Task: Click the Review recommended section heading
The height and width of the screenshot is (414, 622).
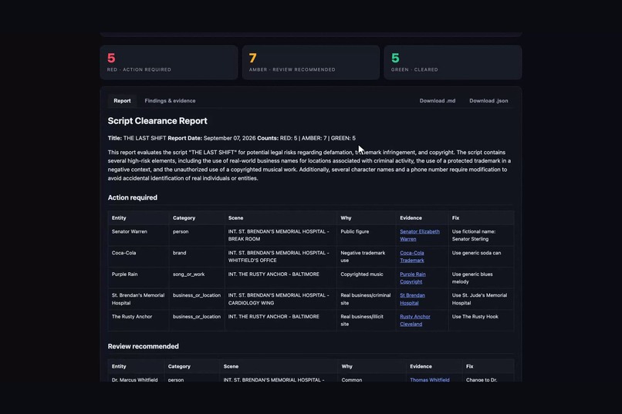Action: pos(144,346)
